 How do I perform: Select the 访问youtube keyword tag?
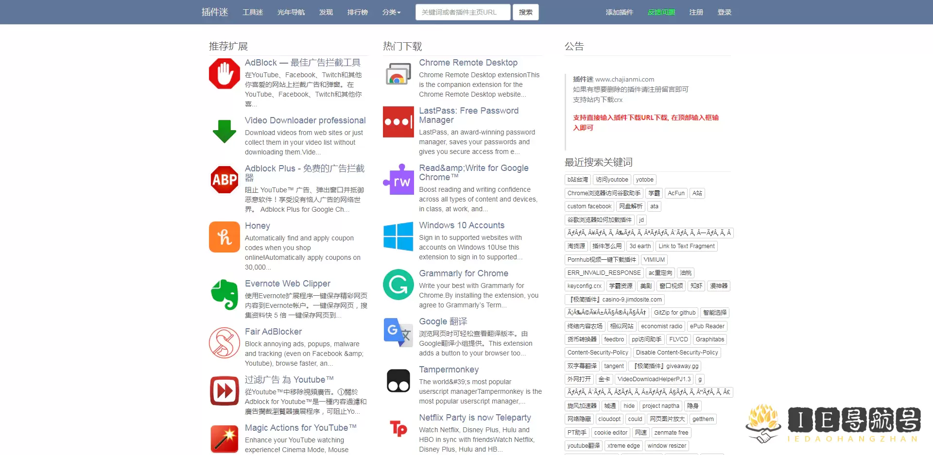612,180
